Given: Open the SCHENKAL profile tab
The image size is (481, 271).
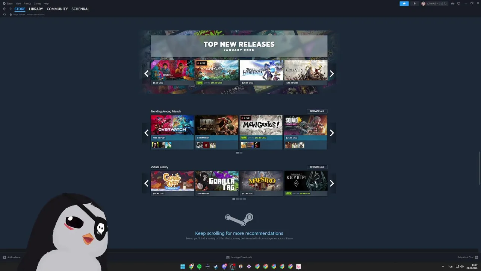Looking at the screenshot, I should coord(80,9).
